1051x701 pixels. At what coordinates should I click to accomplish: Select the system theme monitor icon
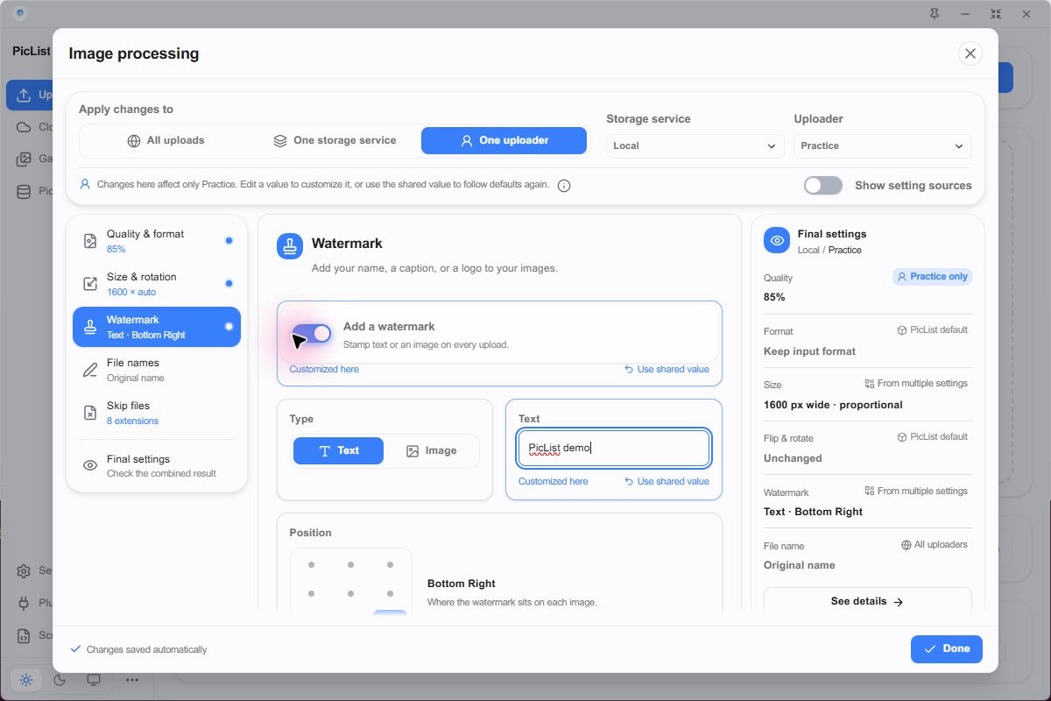pyautogui.click(x=94, y=680)
